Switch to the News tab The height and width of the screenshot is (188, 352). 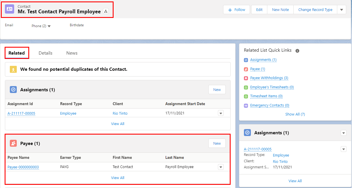72,53
